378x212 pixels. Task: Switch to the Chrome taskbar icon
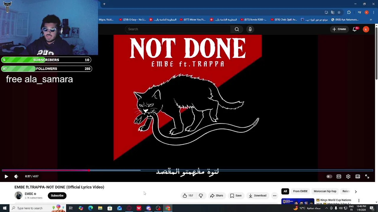168,208
